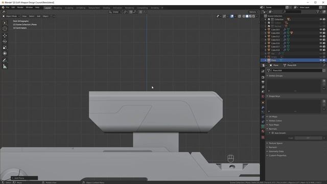Viewport: 327px width, 184px height.
Task: Click the Auto Smooth Angle slider
Action: pyautogui.click(x=308, y=138)
